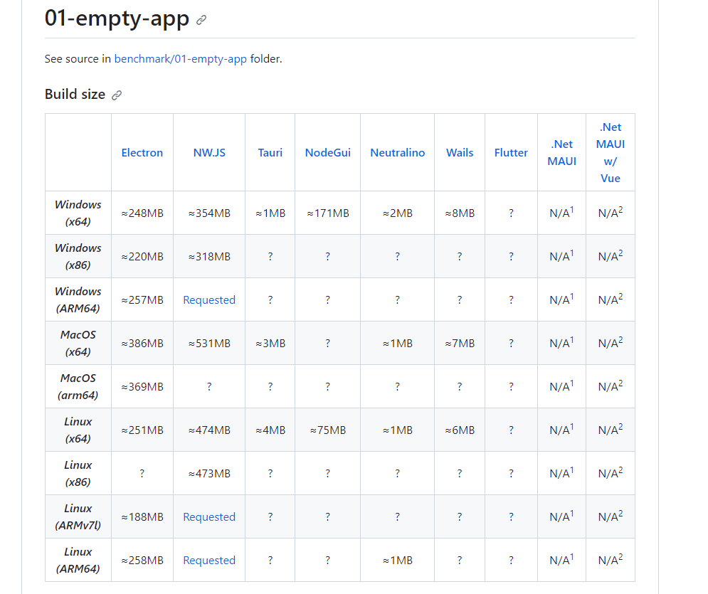This screenshot has width=708, height=594.
Task: Open the NodeGui column header link
Action: point(328,152)
